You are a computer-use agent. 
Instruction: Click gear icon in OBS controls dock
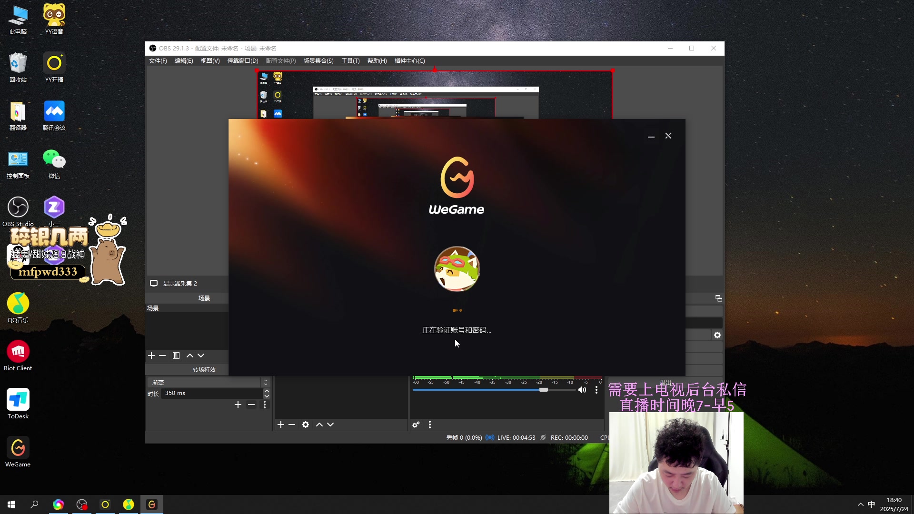click(x=717, y=335)
